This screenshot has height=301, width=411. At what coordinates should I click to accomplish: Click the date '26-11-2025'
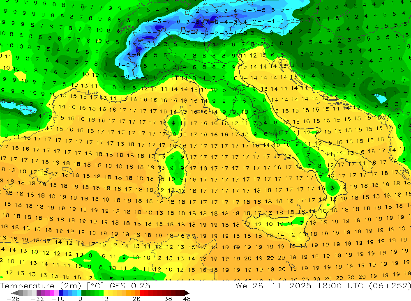[x=282, y=285]
